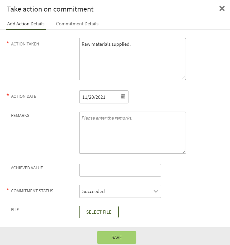This screenshot has height=245, width=230.
Task: Click the Action Date field label
Action: pyautogui.click(x=24, y=96)
